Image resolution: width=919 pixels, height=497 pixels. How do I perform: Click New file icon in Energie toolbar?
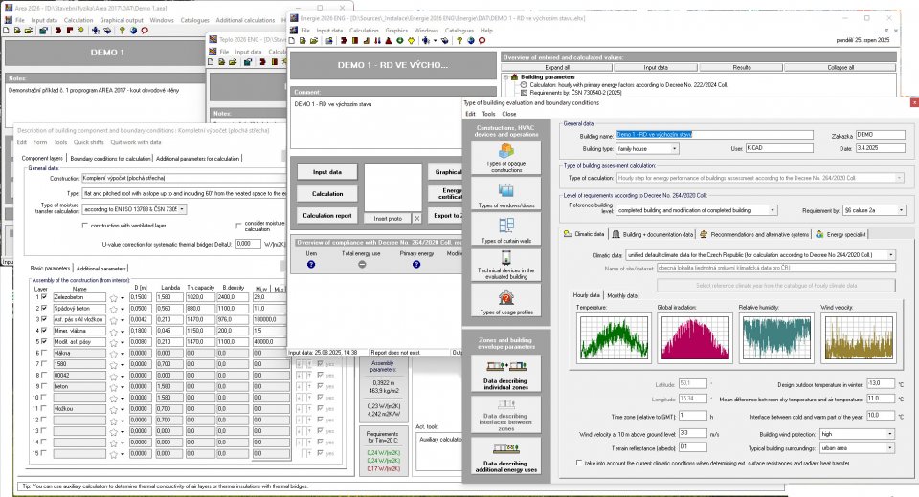coord(291,40)
